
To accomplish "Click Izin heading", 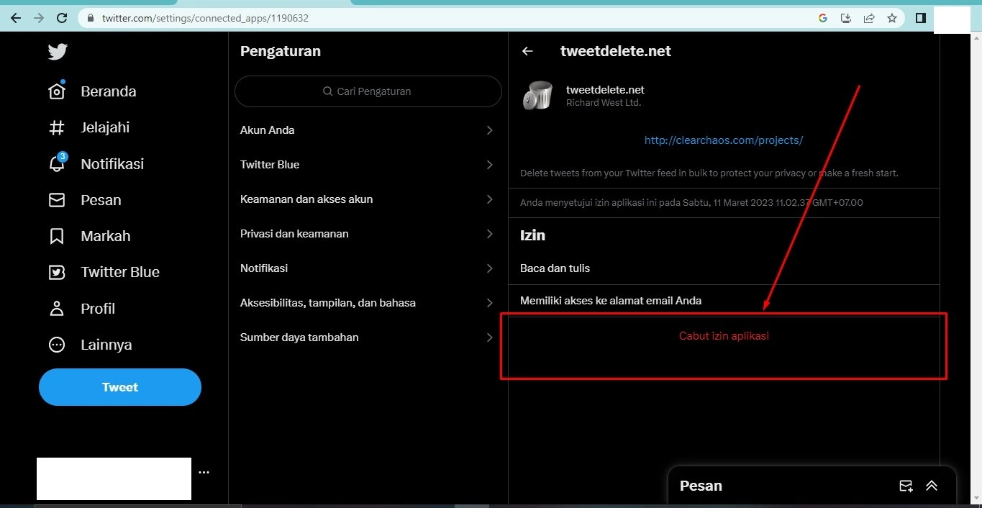I will click(532, 235).
